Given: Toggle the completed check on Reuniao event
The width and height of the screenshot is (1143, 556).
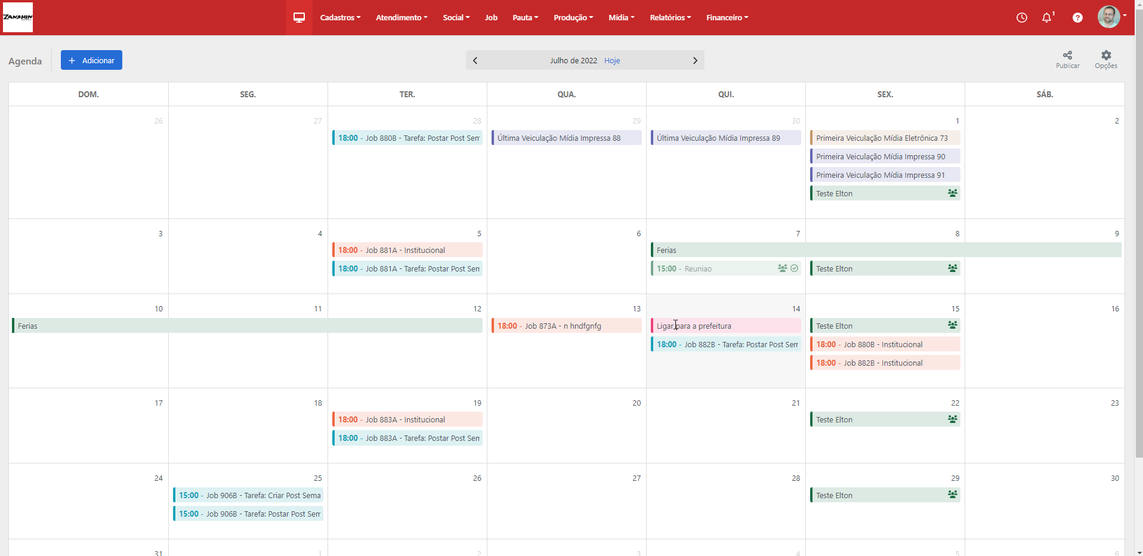Looking at the screenshot, I should pos(794,268).
